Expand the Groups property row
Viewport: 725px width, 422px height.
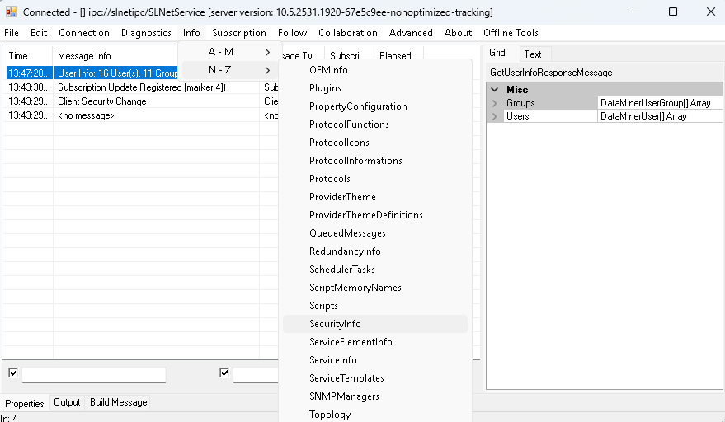(x=495, y=103)
